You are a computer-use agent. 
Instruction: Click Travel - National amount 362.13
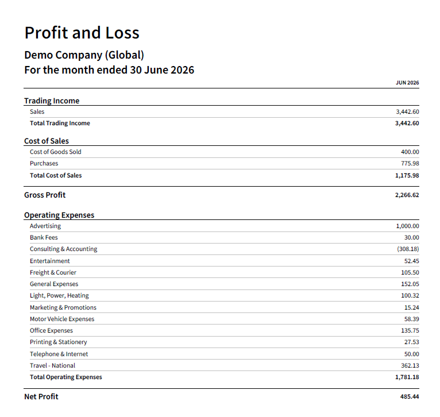[410, 365]
